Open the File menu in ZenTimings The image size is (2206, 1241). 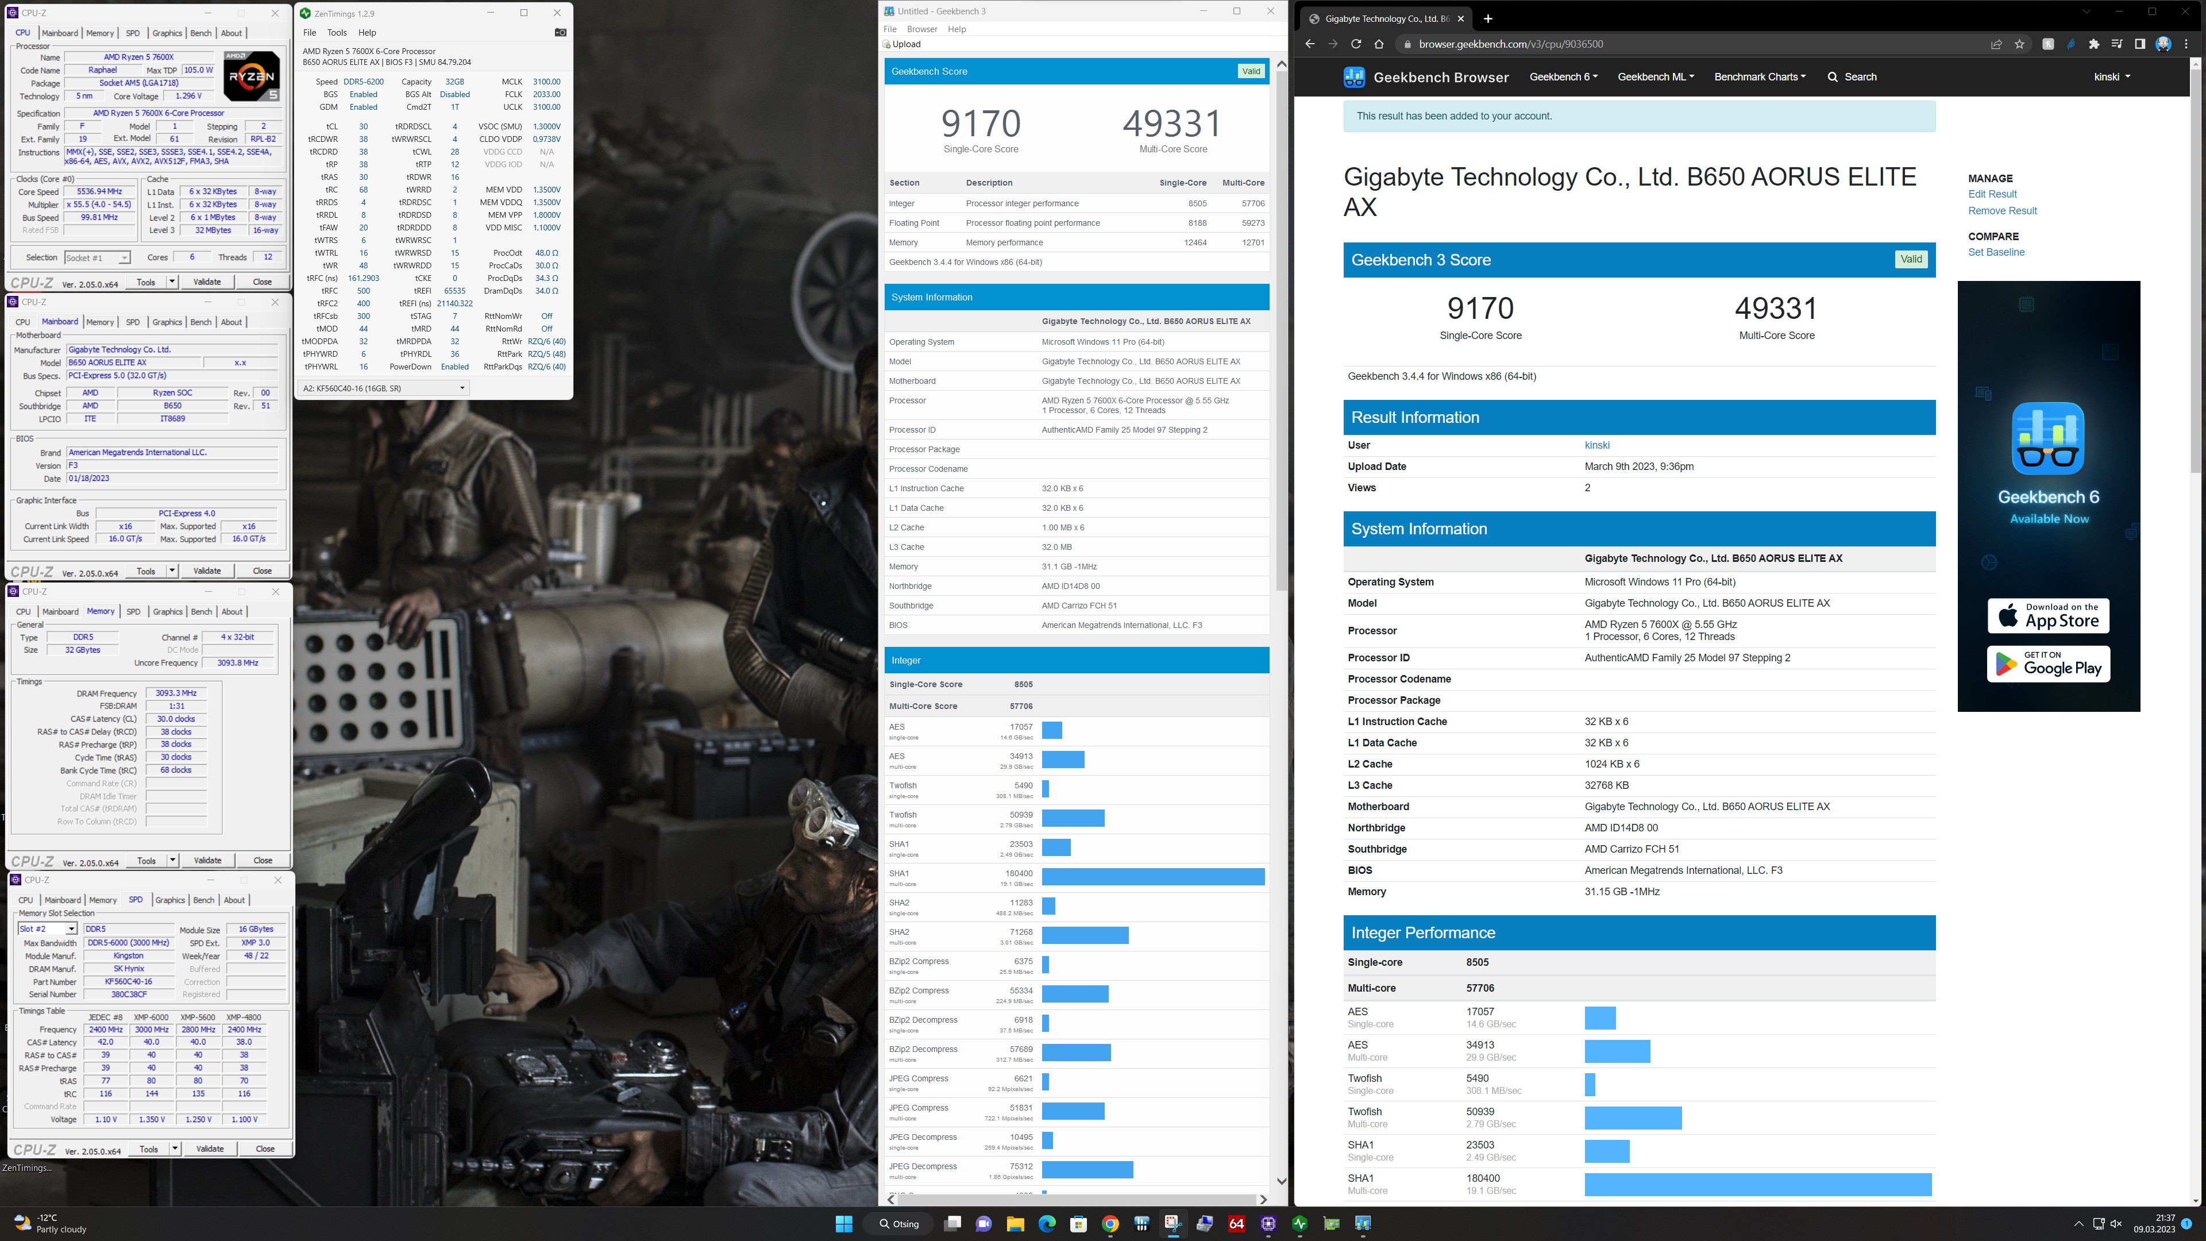tap(309, 33)
